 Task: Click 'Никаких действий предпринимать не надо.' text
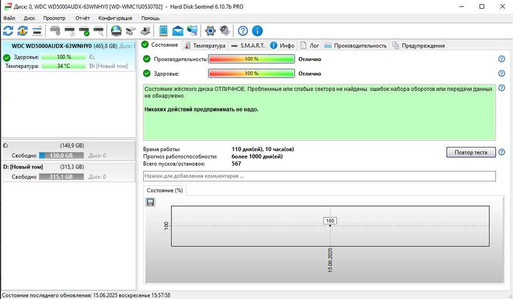pos(201,109)
